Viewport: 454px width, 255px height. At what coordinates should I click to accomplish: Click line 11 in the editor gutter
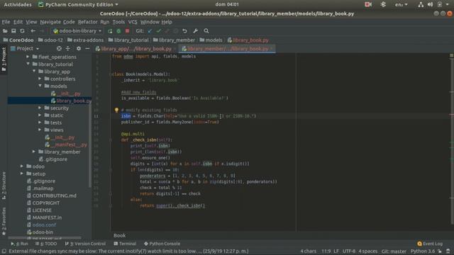96,116
